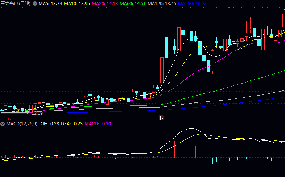Select the MA250: 12.93 label
The height and width of the screenshot is (177, 285).
(192, 4)
